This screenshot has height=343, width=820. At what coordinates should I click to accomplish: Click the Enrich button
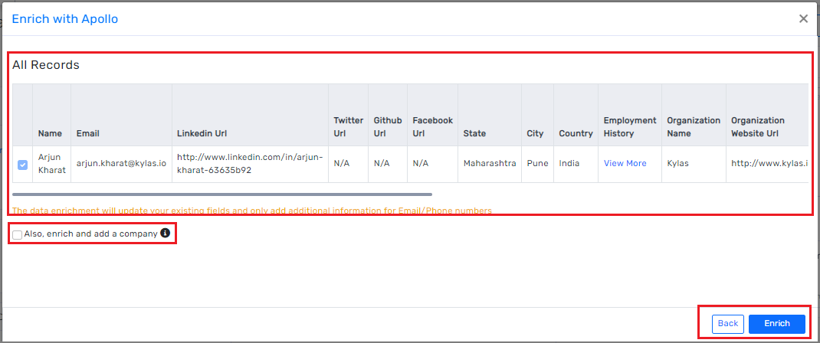click(x=776, y=324)
